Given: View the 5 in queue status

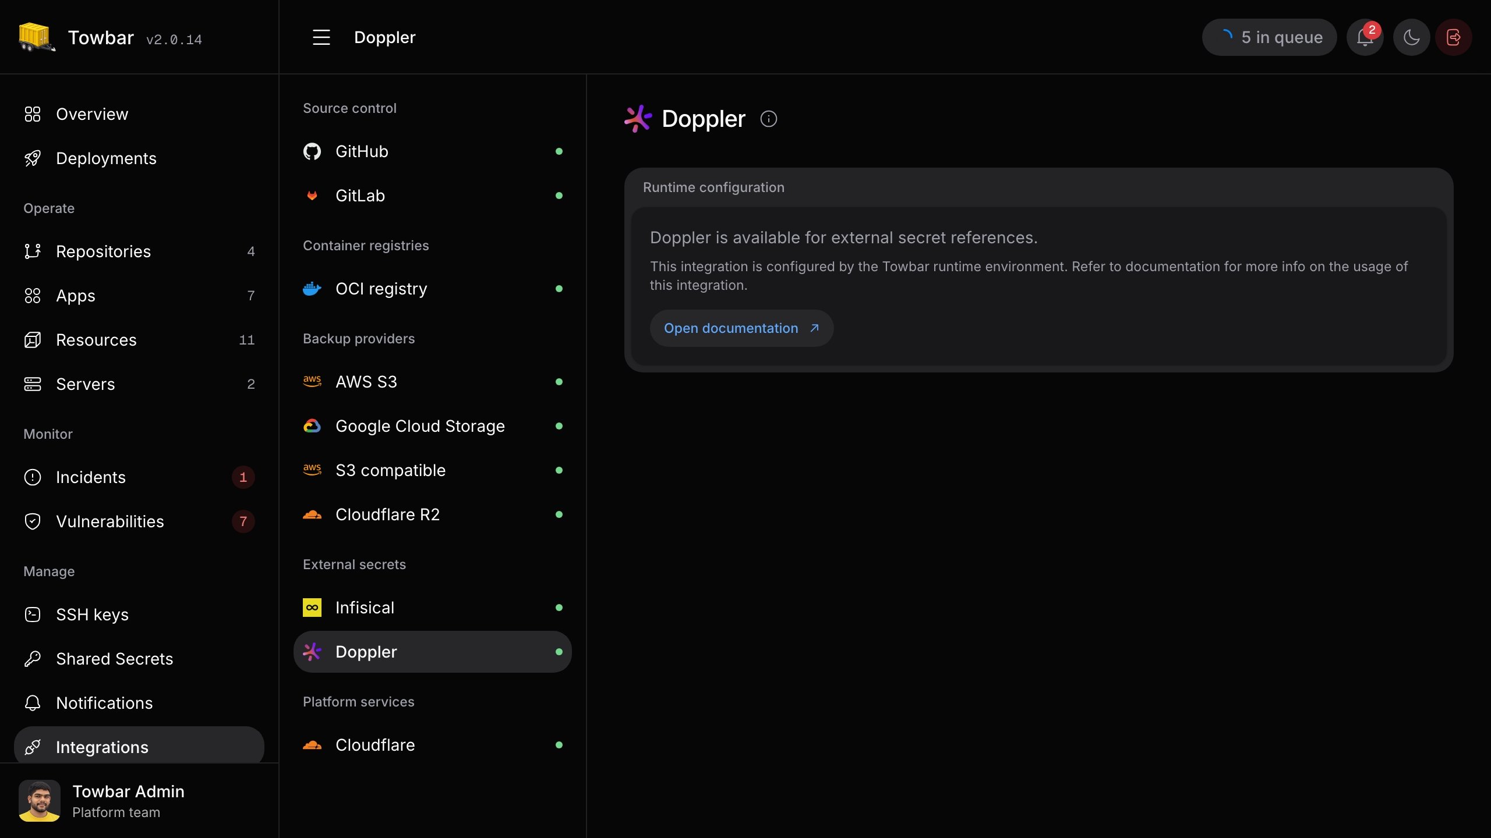Looking at the screenshot, I should pos(1270,37).
